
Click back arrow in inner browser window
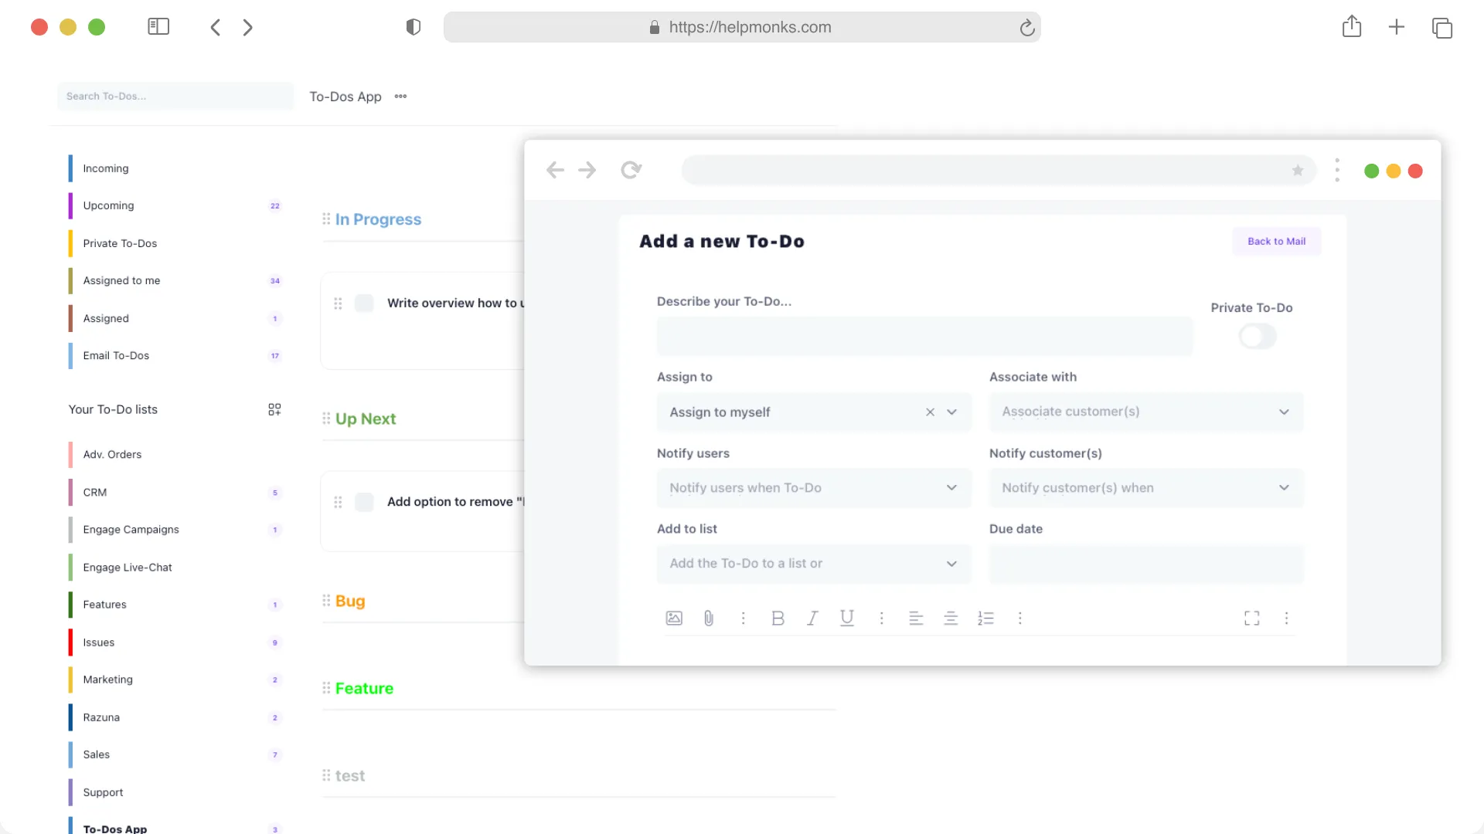[x=555, y=170]
